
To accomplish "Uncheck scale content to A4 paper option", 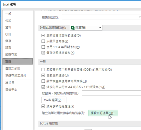I will pos(43,87).
